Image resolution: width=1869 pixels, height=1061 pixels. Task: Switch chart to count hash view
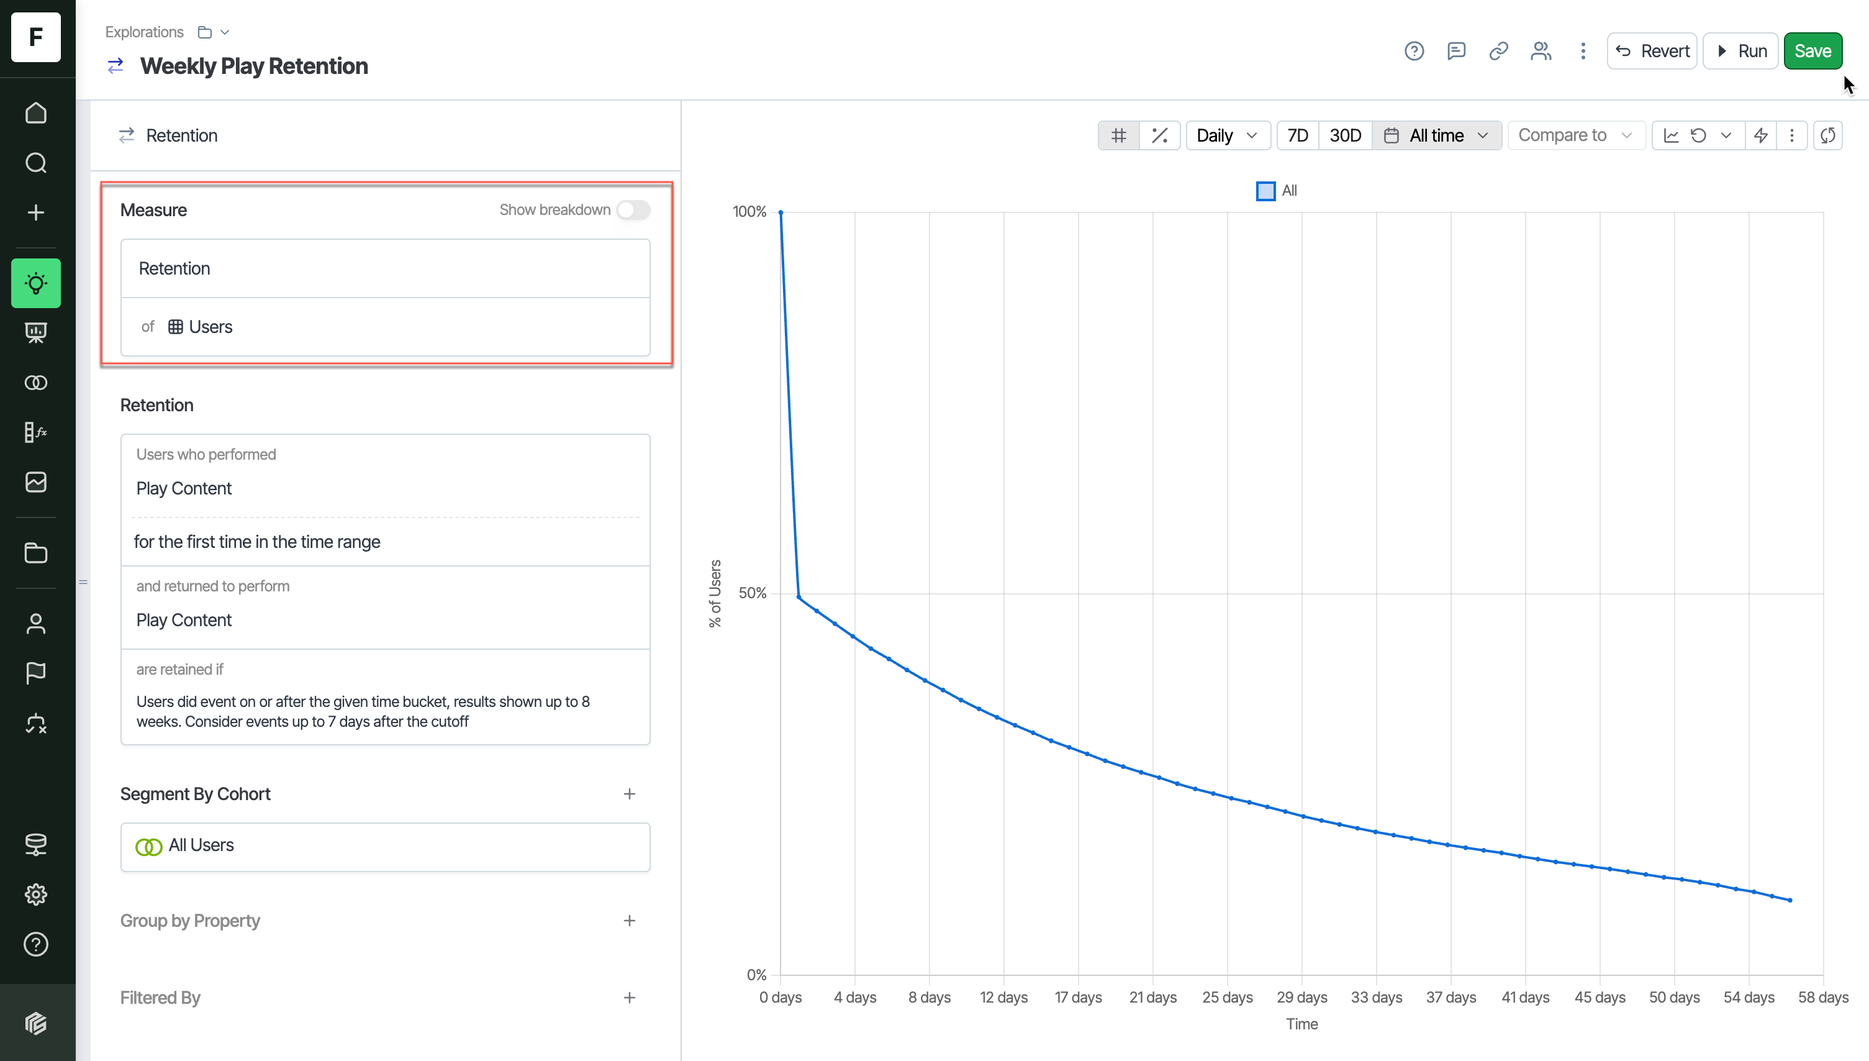coord(1119,135)
